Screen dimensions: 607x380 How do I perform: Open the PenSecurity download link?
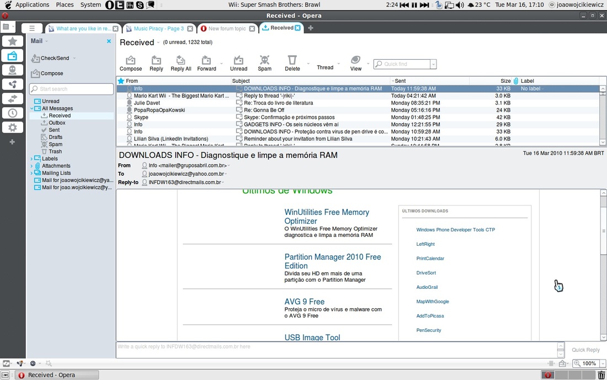click(x=429, y=330)
